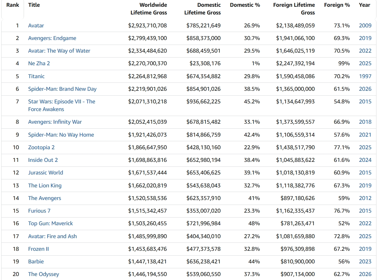The height and width of the screenshot is (280, 378).
Task: Open the Inside Out 2 link
Action: [43, 160]
